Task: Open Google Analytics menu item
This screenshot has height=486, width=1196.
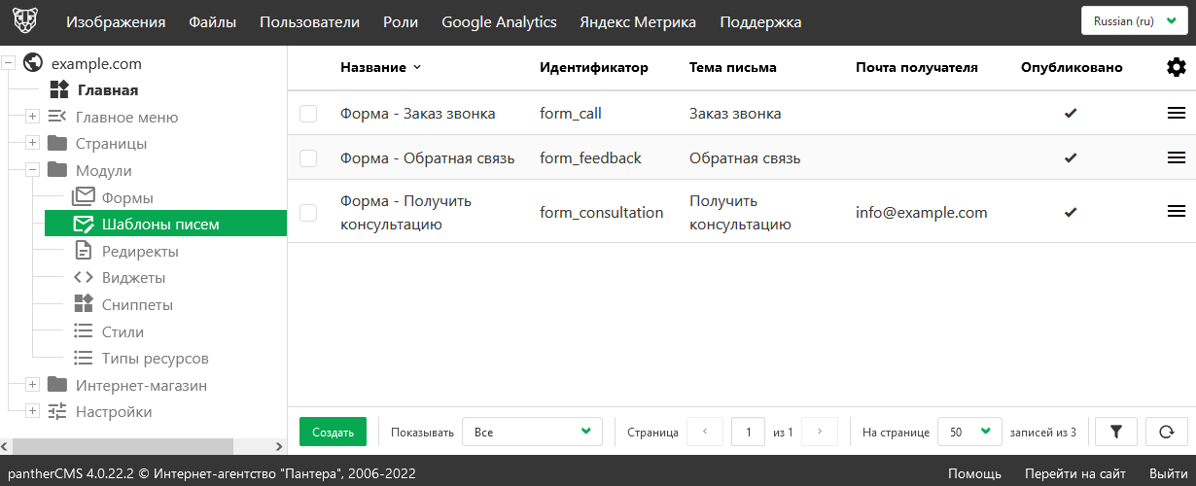Action: click(499, 22)
